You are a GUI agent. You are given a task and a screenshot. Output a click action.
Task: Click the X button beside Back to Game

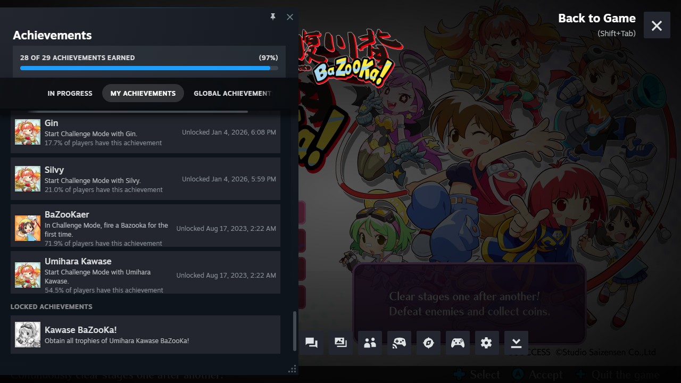[657, 26]
